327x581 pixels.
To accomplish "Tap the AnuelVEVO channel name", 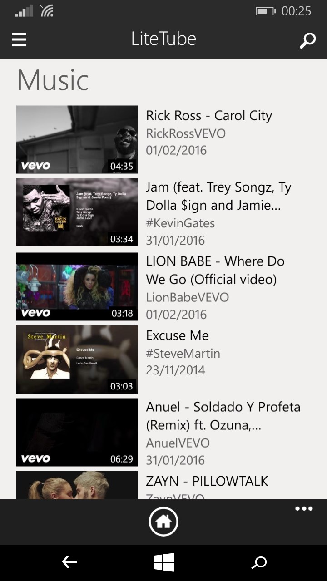I will tap(178, 443).
